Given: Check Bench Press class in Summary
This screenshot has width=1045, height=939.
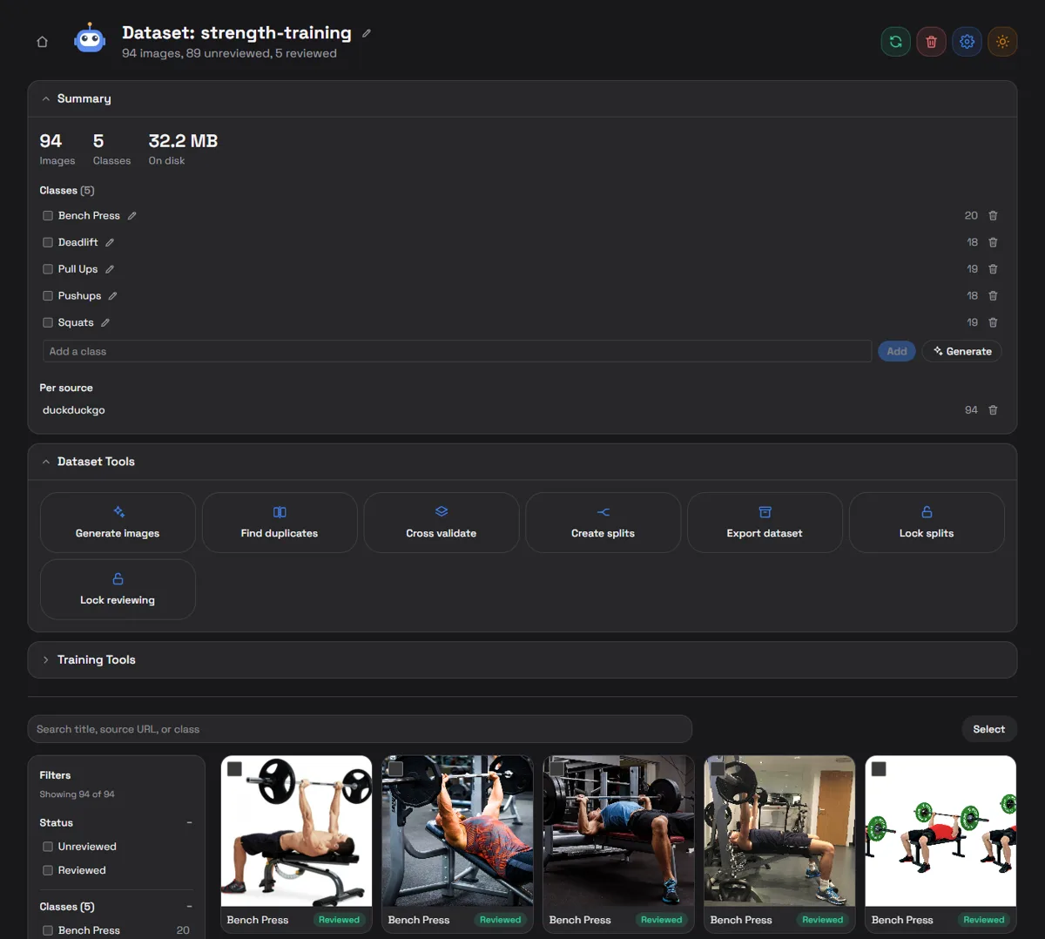Looking at the screenshot, I should click(x=48, y=216).
